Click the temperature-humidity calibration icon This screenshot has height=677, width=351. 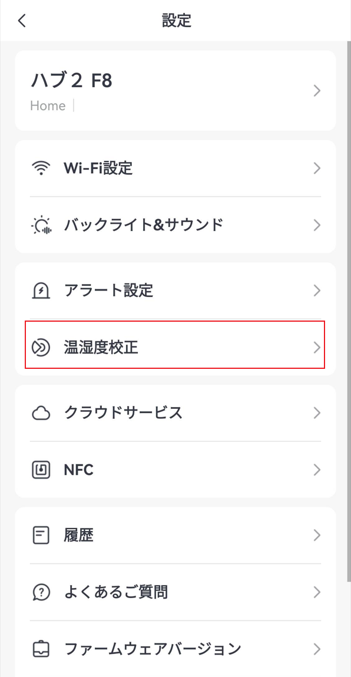click(41, 347)
